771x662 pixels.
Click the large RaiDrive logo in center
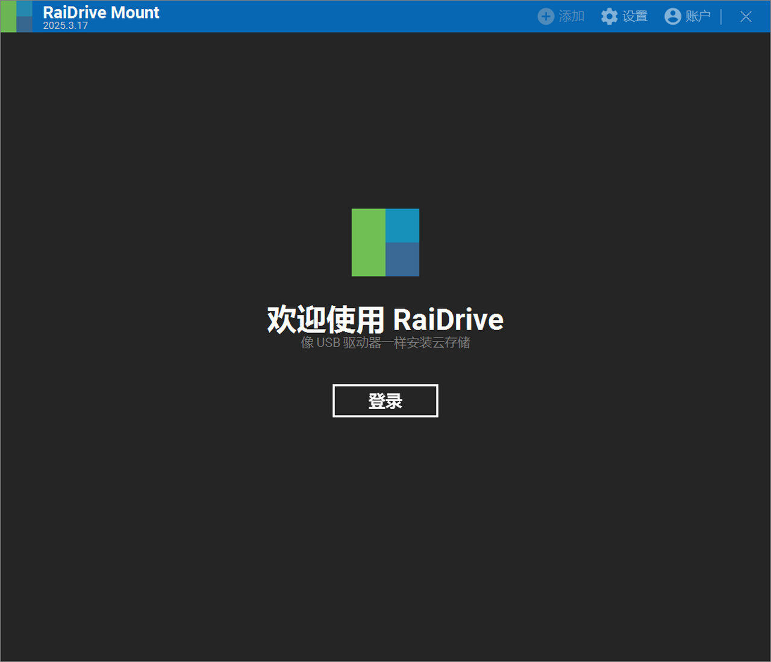(385, 242)
